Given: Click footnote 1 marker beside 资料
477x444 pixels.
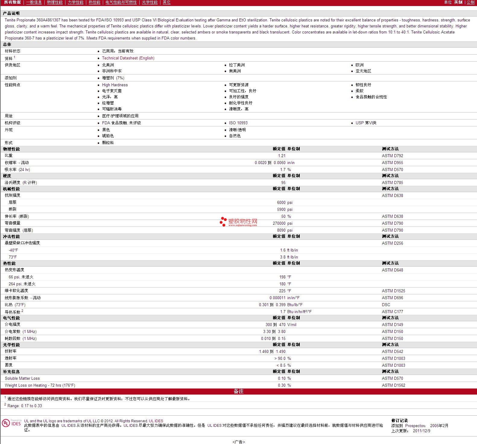Looking at the screenshot, I should (x=14, y=57).
